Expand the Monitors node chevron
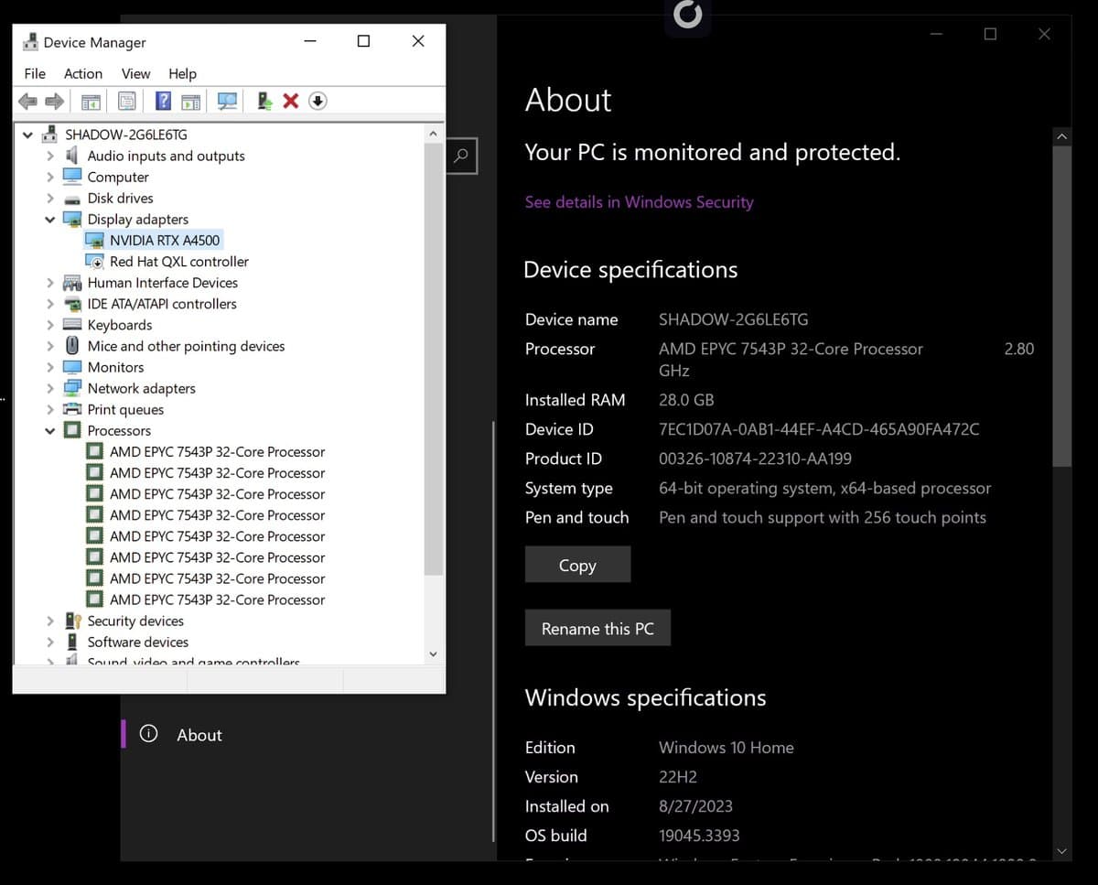 50,367
